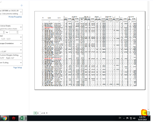The image size is (153, 122).
Task: Go to the previous preview page arrow
Action: (x=35, y=113)
